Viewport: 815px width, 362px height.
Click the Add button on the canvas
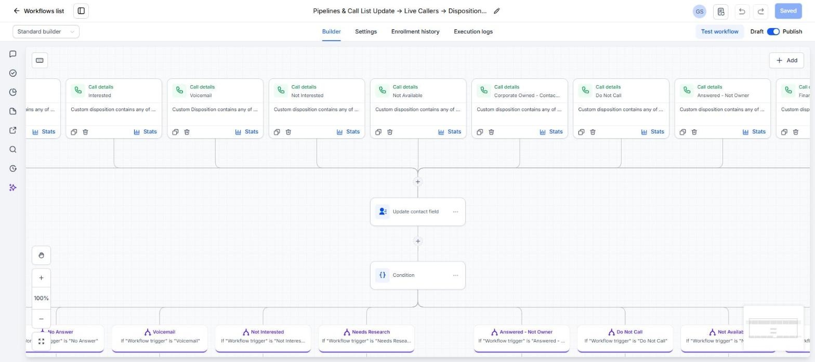pos(786,60)
